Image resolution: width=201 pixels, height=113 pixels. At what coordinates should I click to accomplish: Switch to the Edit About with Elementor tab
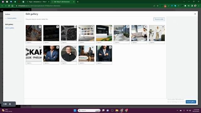click(x=62, y=2)
